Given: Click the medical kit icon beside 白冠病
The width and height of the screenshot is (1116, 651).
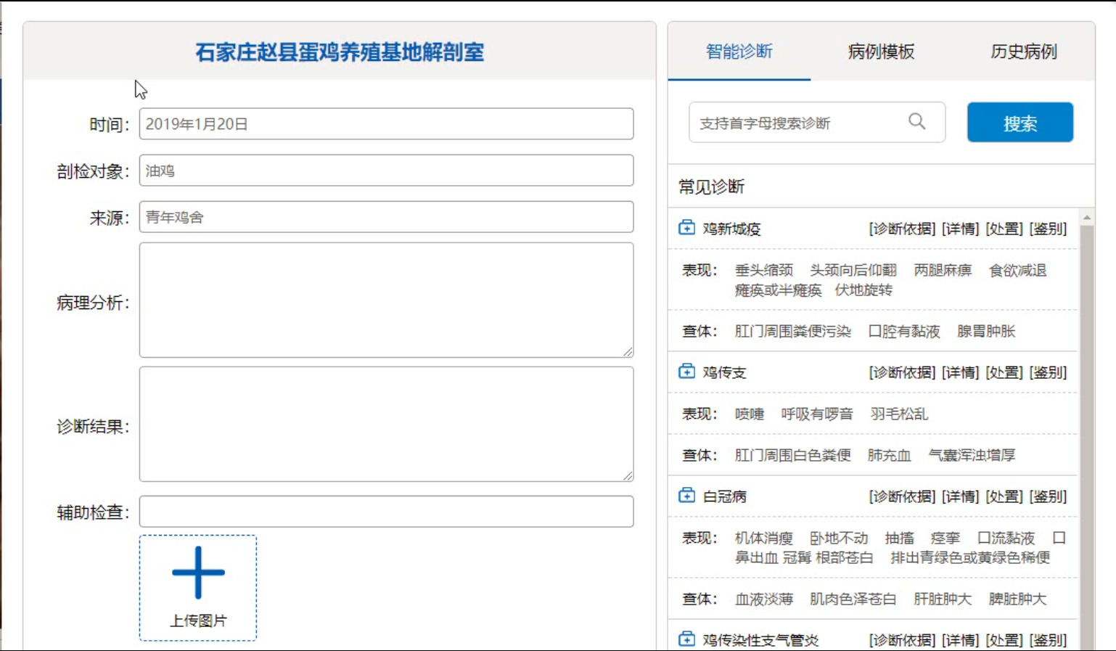Looking at the screenshot, I should pos(686,496).
